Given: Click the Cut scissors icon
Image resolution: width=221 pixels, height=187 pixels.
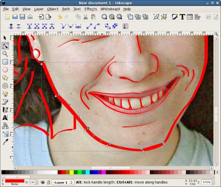Looking at the screenshot, I should click(x=86, y=17).
